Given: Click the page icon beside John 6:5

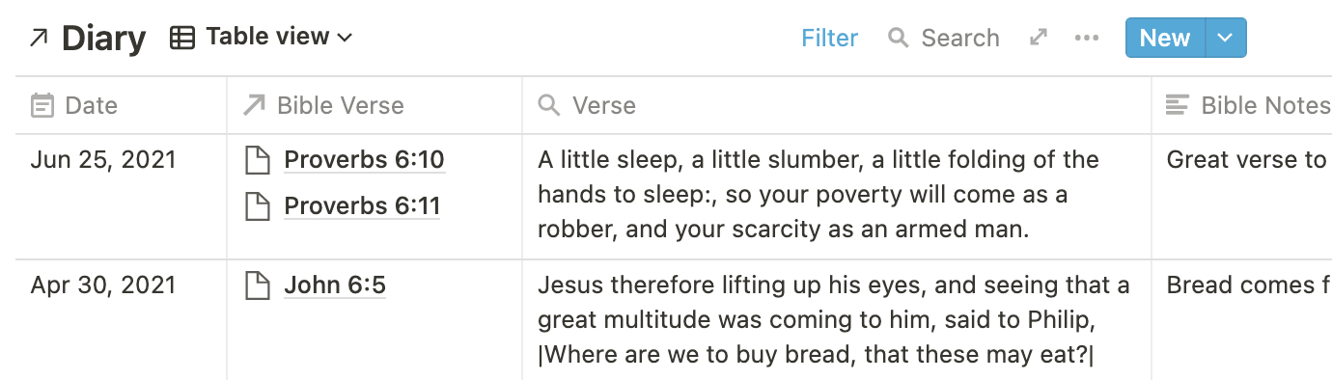Looking at the screenshot, I should point(257,285).
